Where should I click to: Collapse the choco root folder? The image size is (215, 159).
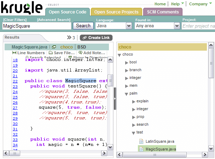120,55
